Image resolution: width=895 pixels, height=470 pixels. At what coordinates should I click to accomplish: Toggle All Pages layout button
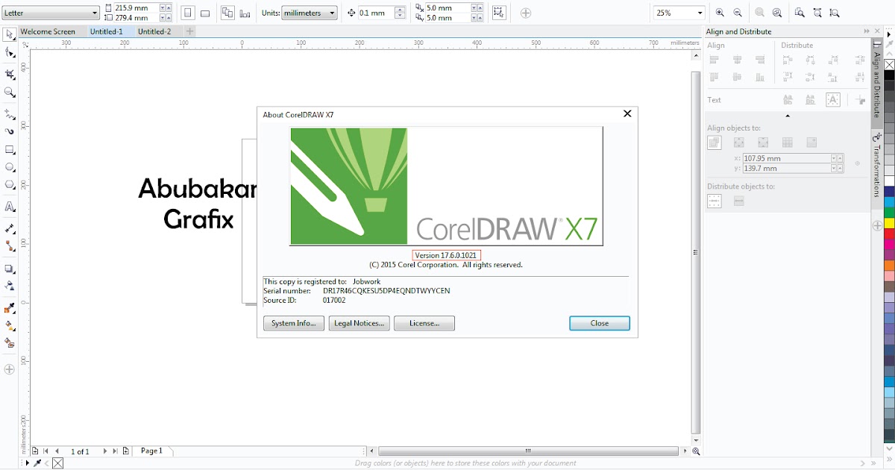click(227, 13)
